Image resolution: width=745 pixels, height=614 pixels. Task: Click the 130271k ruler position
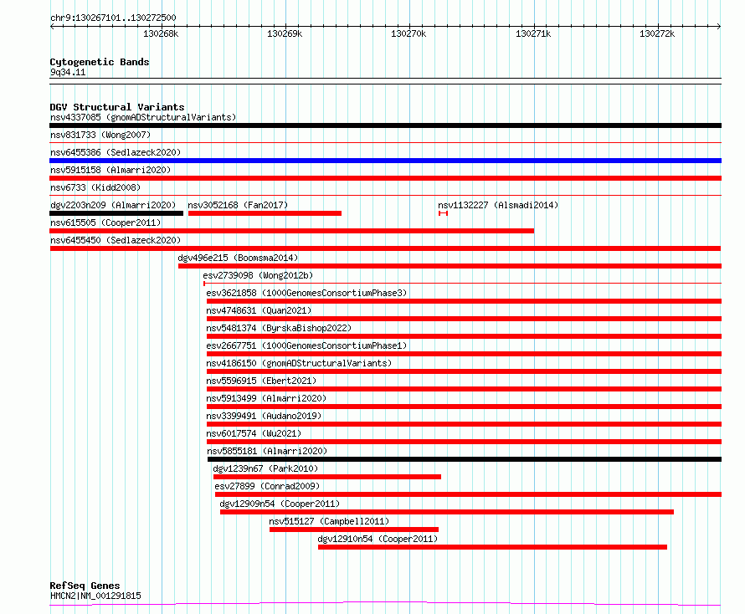coord(533,33)
